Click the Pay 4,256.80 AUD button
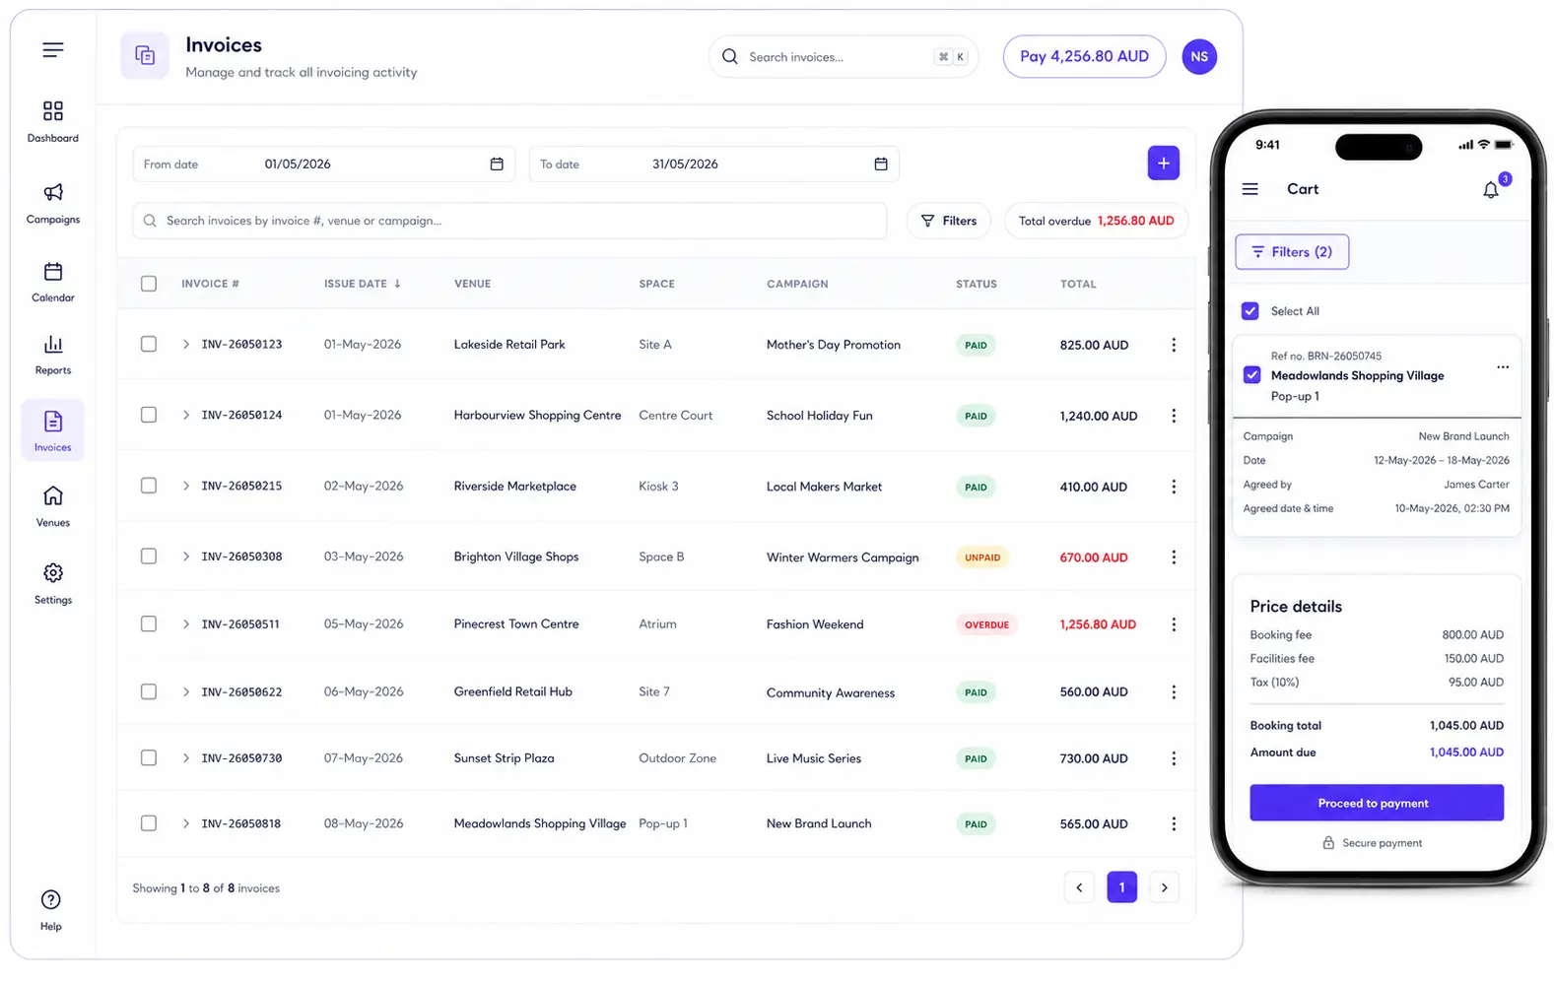 (x=1084, y=56)
